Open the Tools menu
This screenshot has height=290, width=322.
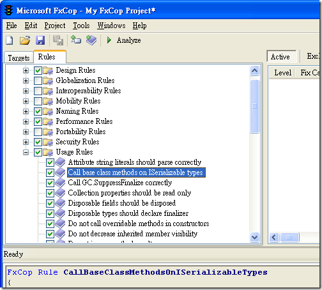pyautogui.click(x=81, y=26)
